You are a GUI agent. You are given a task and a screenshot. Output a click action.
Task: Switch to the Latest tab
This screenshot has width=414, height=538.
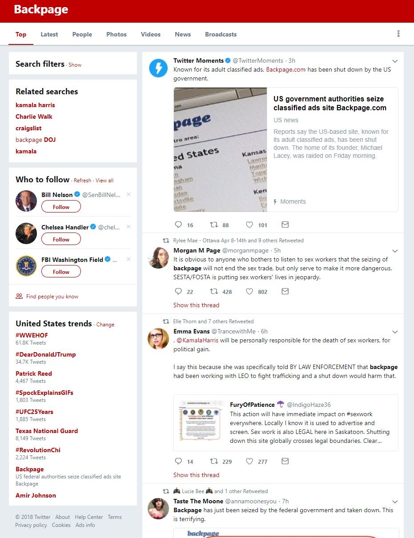click(x=49, y=34)
